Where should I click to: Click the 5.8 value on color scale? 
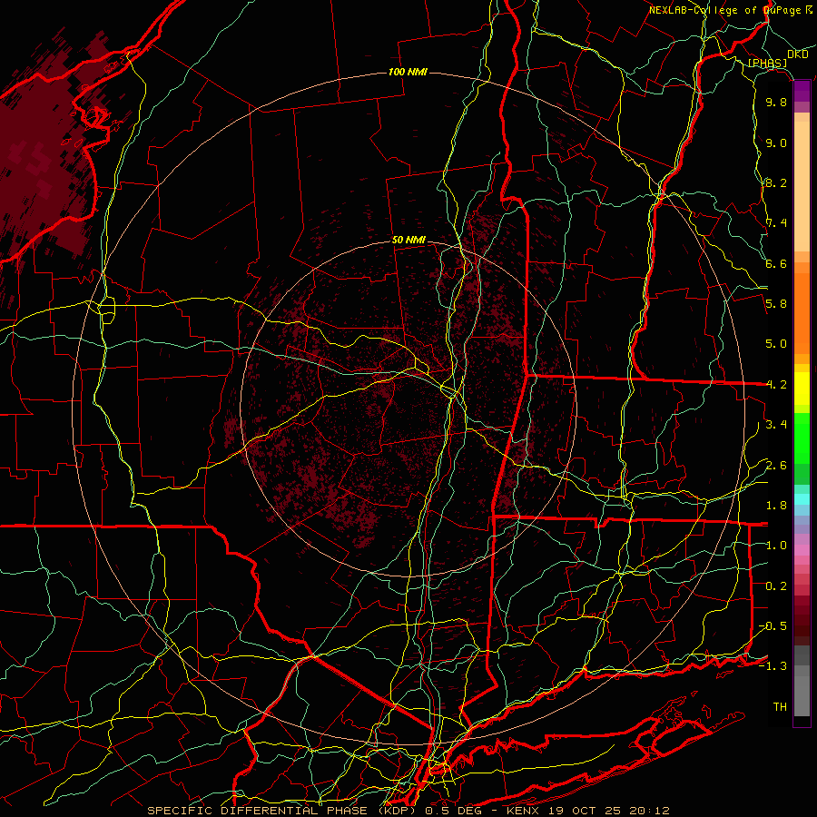[776, 304]
